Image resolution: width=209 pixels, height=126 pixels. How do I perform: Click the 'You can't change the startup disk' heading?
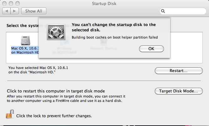coord(114,27)
